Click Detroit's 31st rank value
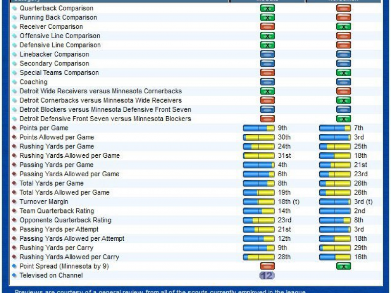The image size is (391, 293). point(284,156)
